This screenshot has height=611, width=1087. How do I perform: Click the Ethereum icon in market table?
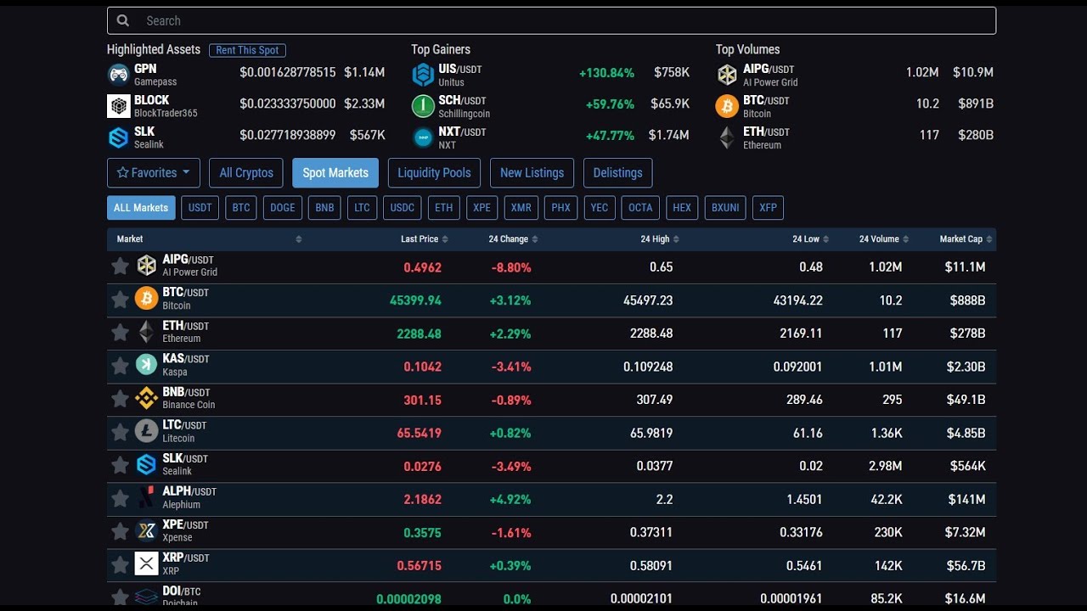click(x=146, y=332)
